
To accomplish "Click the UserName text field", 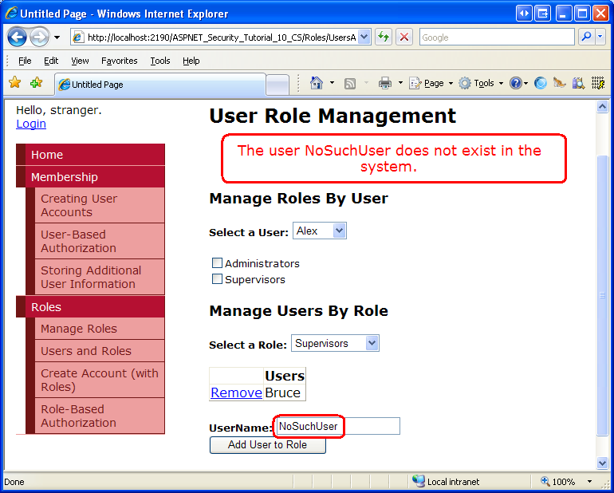I will point(337,426).
